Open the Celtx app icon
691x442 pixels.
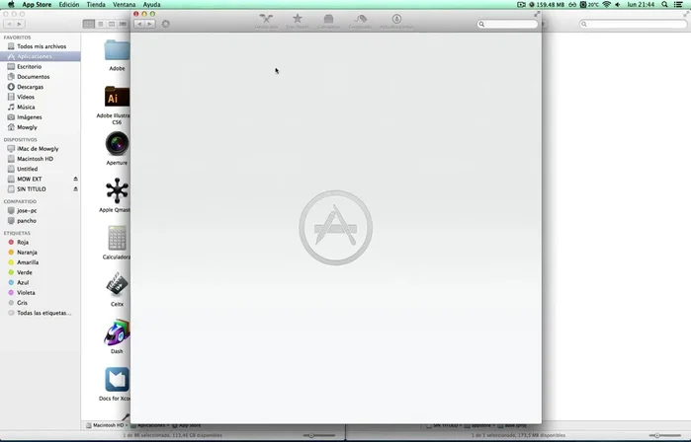click(117, 285)
